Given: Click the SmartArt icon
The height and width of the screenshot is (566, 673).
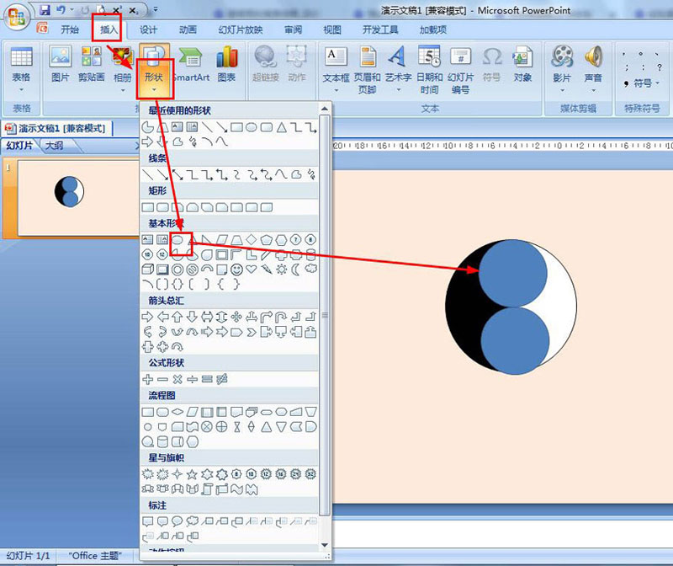Looking at the screenshot, I should [x=191, y=64].
